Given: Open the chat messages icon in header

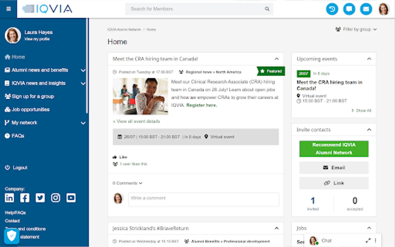Looking at the screenshot, I should tap(349, 9).
